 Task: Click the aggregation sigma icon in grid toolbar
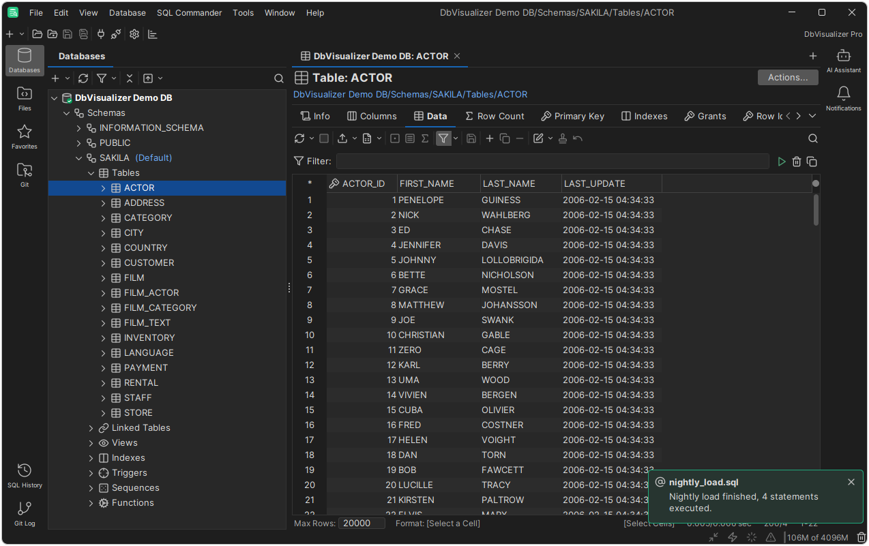point(425,138)
